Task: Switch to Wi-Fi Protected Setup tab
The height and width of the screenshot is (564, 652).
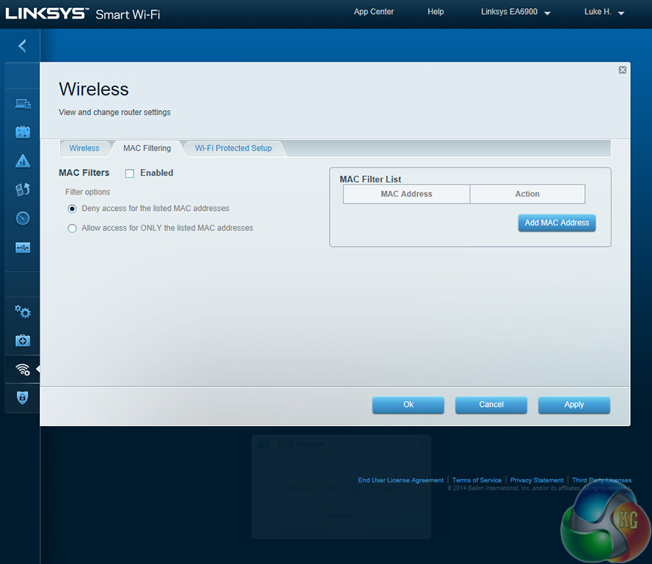Action: [233, 148]
